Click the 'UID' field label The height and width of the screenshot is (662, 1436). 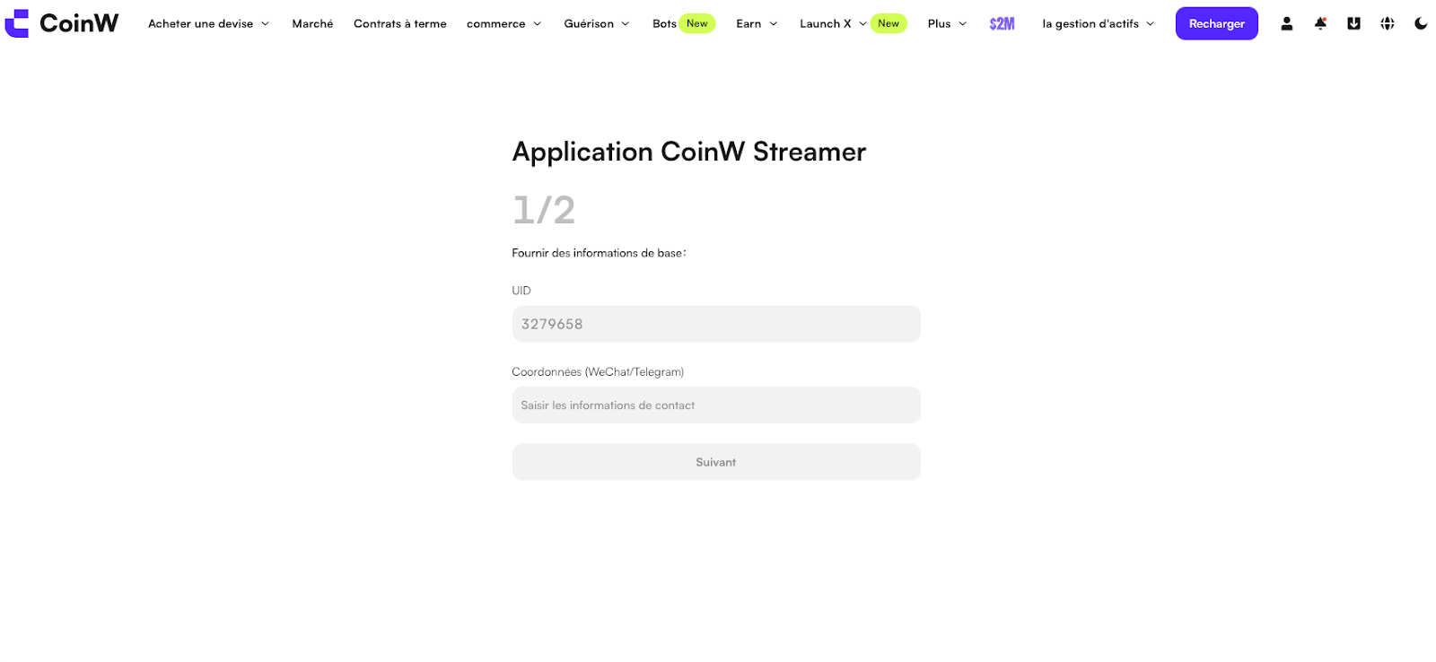[x=521, y=291]
